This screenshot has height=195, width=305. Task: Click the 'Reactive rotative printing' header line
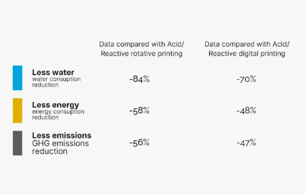point(141,54)
